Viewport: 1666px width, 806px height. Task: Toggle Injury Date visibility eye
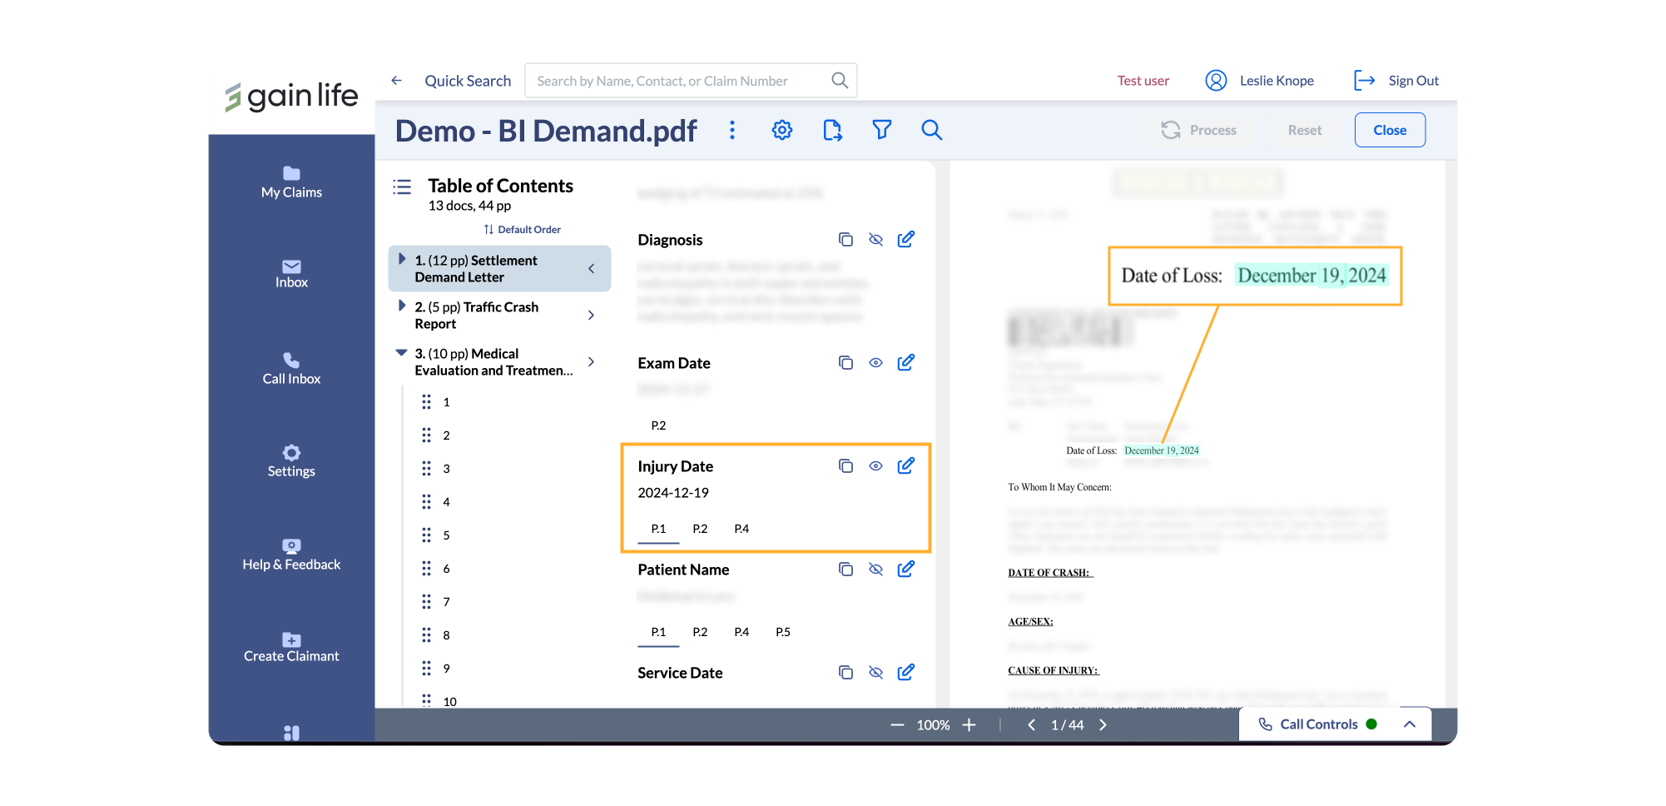pyautogui.click(x=875, y=466)
